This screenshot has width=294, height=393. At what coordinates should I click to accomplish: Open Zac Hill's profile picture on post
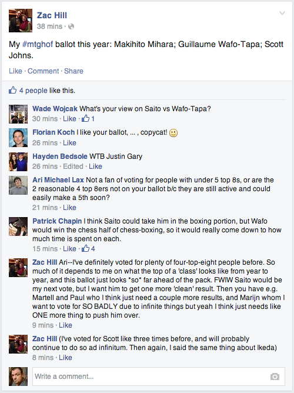(21, 21)
